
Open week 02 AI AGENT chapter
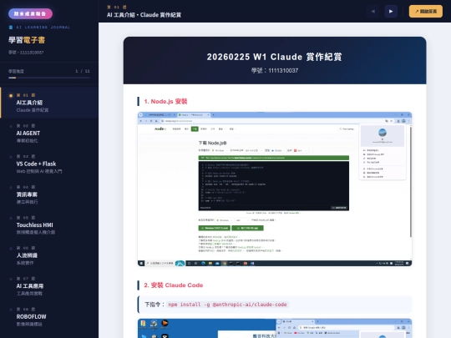tap(49, 133)
